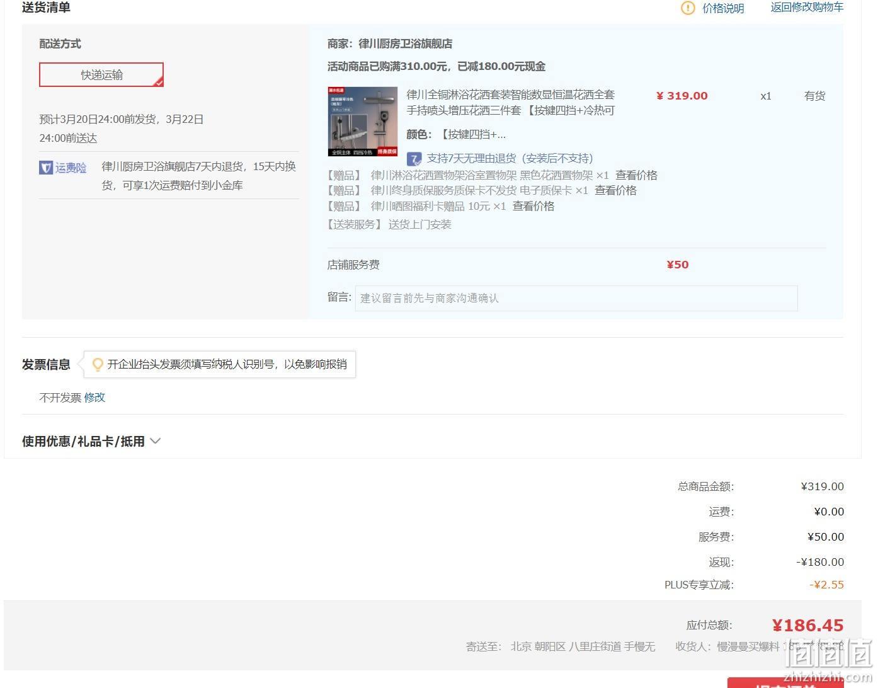Click 颜色 【按键四挡+... option text

(456, 134)
